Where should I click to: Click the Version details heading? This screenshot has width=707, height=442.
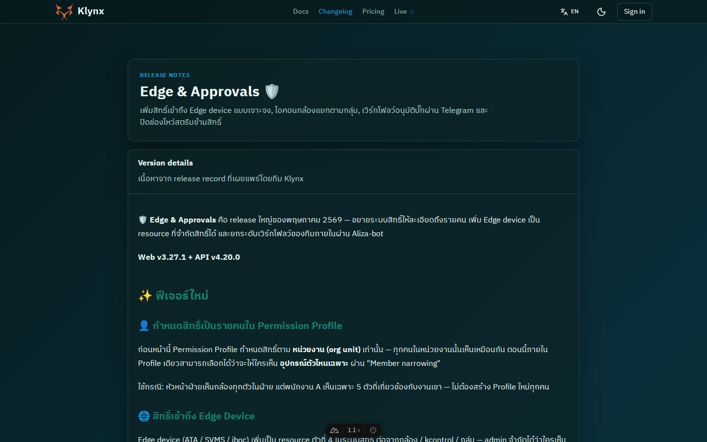click(165, 163)
